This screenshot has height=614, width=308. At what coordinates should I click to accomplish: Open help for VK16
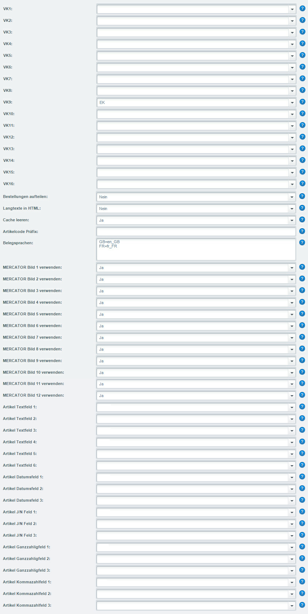[x=302, y=183]
